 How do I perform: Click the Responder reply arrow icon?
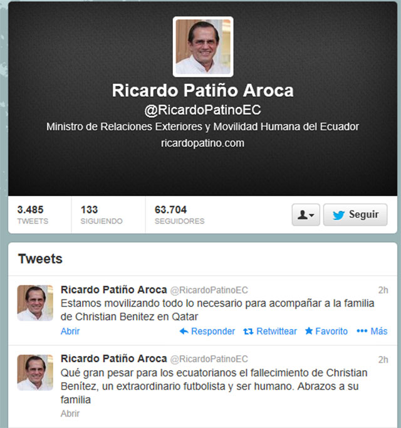pyautogui.click(x=184, y=331)
